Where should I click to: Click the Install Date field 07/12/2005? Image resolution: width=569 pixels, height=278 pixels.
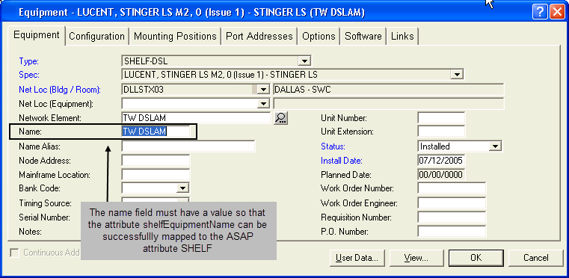coord(441,160)
